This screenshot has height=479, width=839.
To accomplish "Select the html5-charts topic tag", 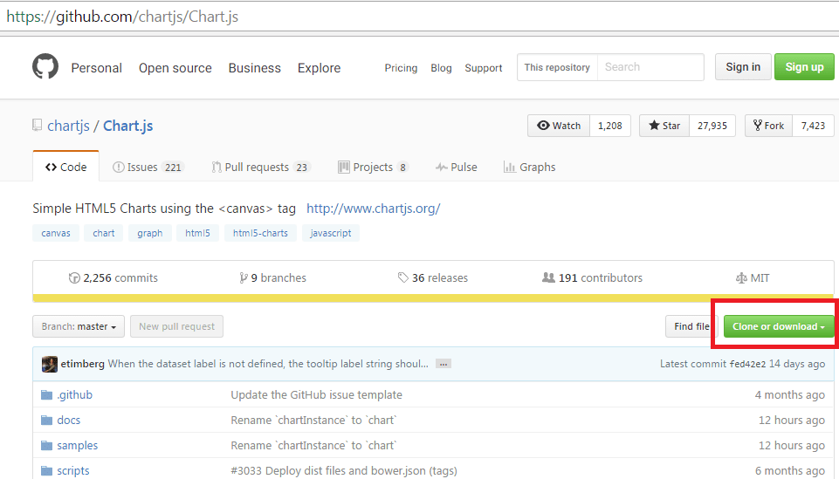I will click(x=260, y=233).
